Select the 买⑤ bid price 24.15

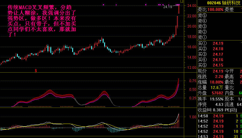pyautogui.click(x=218, y=65)
